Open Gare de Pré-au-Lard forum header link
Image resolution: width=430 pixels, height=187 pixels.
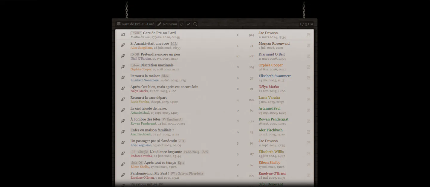[136, 24]
